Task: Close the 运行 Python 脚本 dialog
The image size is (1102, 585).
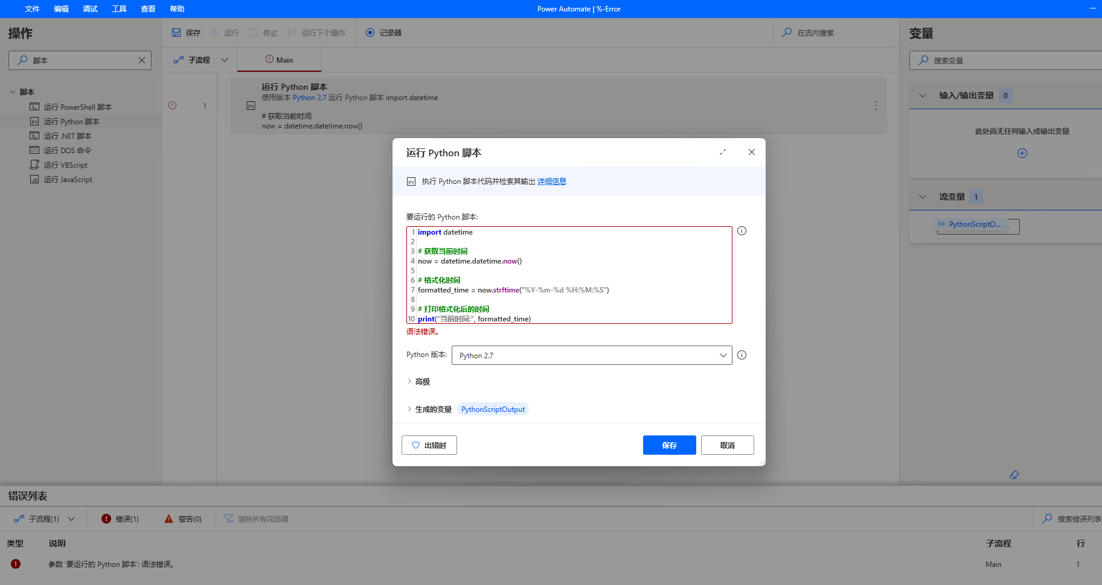Action: pyautogui.click(x=752, y=152)
